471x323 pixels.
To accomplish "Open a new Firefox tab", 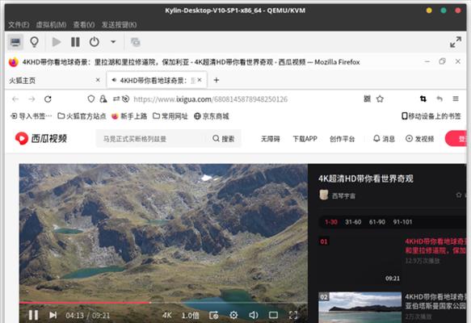I will click(x=217, y=80).
